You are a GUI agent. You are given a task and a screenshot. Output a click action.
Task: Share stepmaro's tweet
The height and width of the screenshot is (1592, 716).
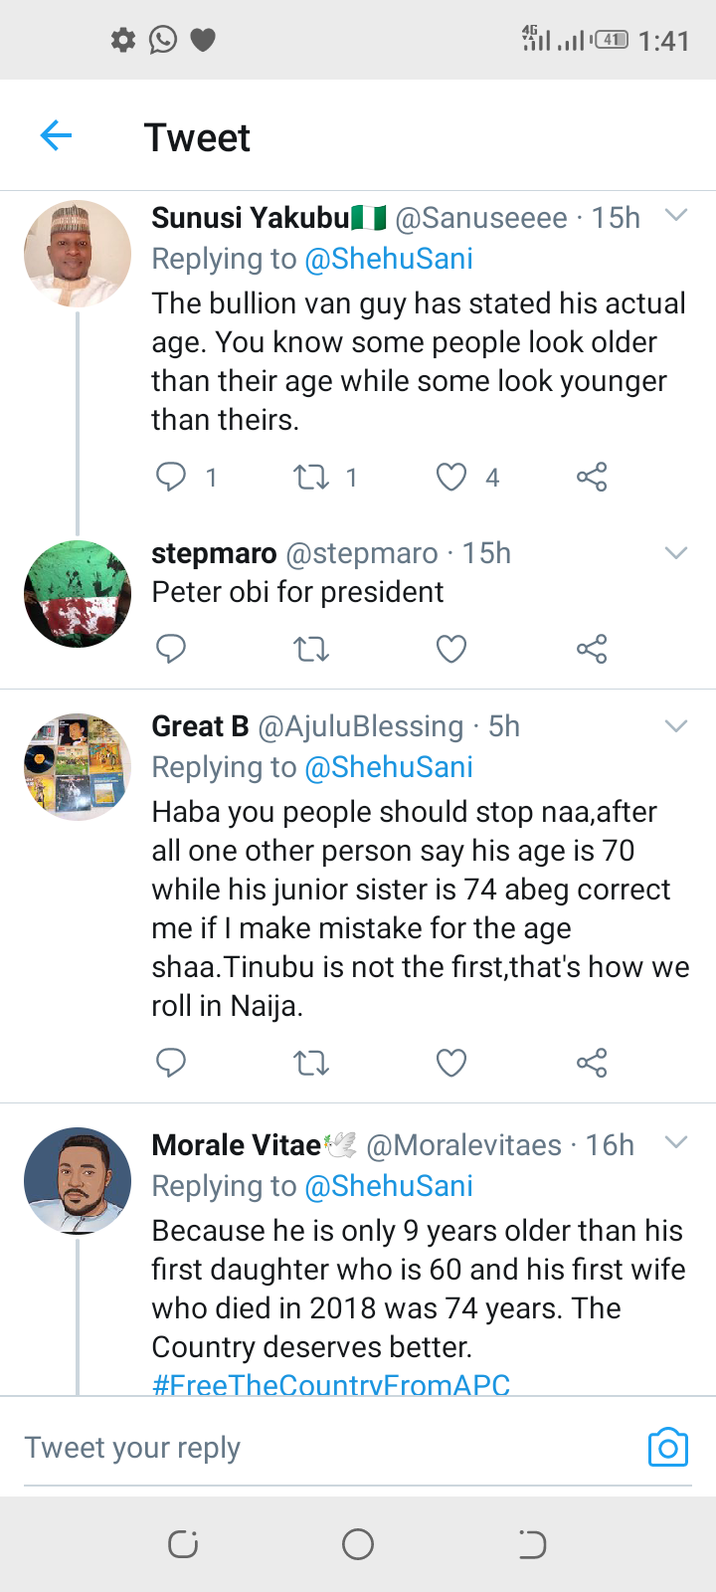(592, 650)
